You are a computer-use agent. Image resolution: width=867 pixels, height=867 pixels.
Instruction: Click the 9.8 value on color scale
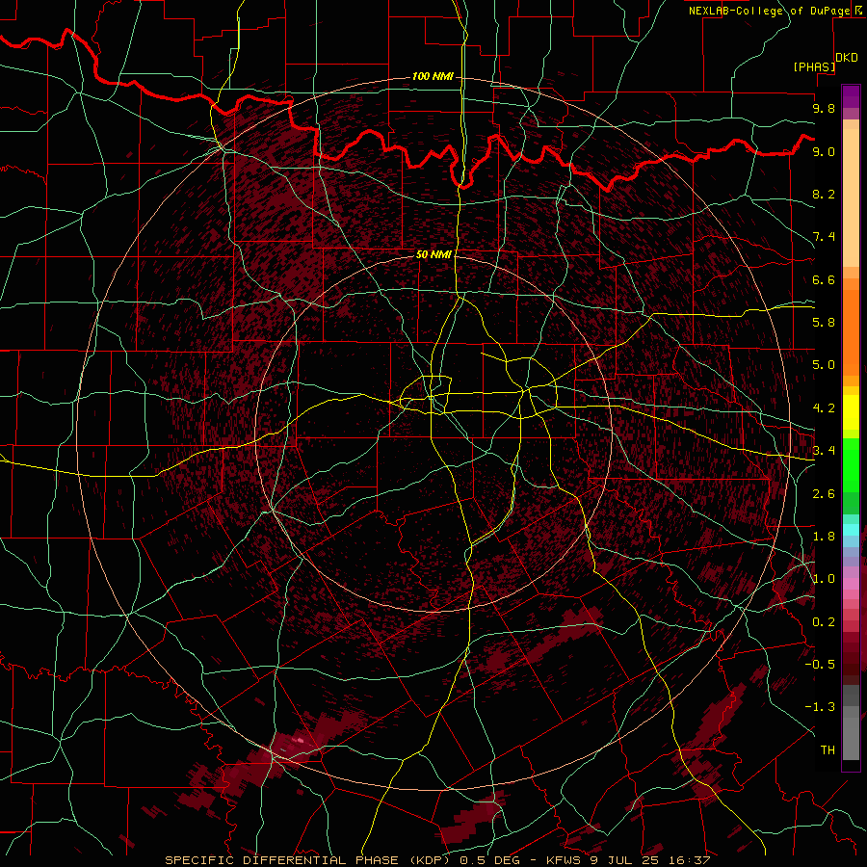824,108
